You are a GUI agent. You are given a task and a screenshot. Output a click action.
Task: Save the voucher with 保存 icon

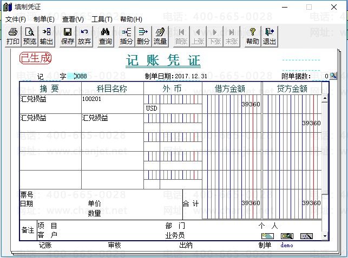click(x=68, y=36)
